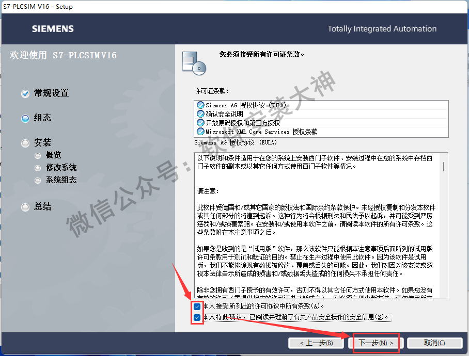Go back with the 上一步(B) button

coord(316,343)
